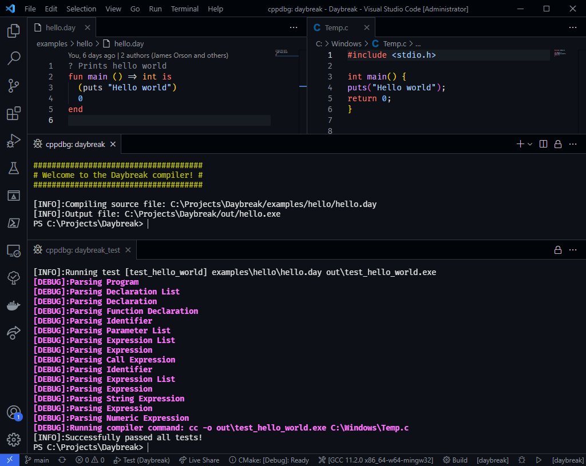The image size is (586, 466).
Task: Click the [daybreak] launch target at status bar end
Action: [568, 460]
